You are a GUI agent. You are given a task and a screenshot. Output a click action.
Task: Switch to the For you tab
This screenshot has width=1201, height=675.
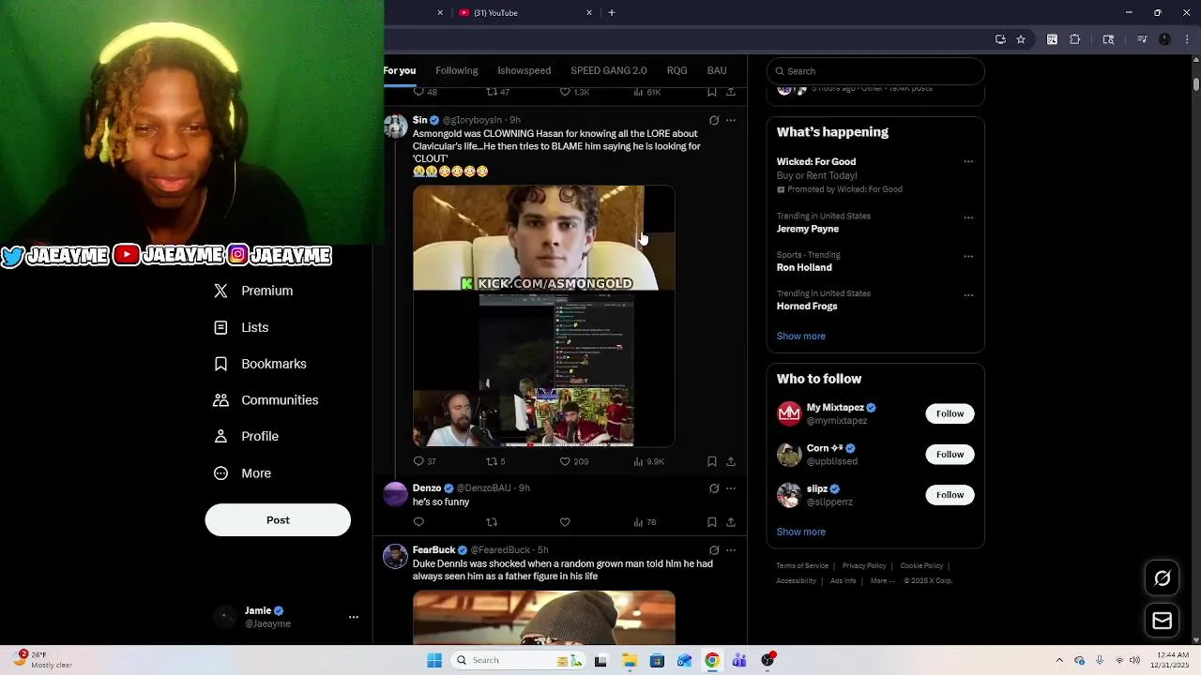point(400,70)
